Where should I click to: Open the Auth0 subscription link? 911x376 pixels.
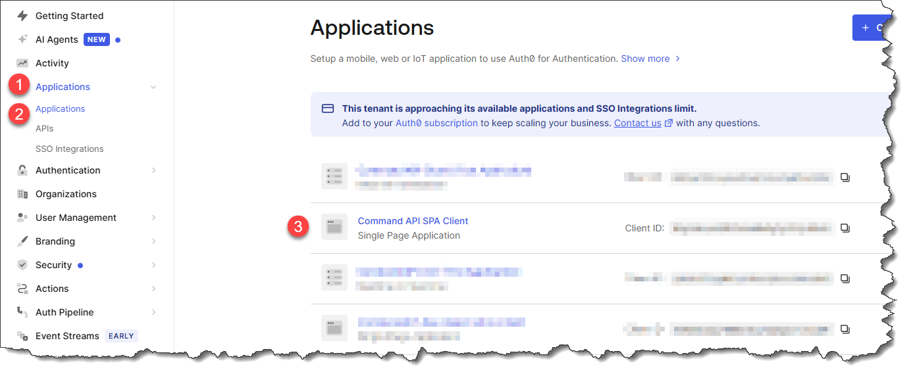(x=436, y=123)
